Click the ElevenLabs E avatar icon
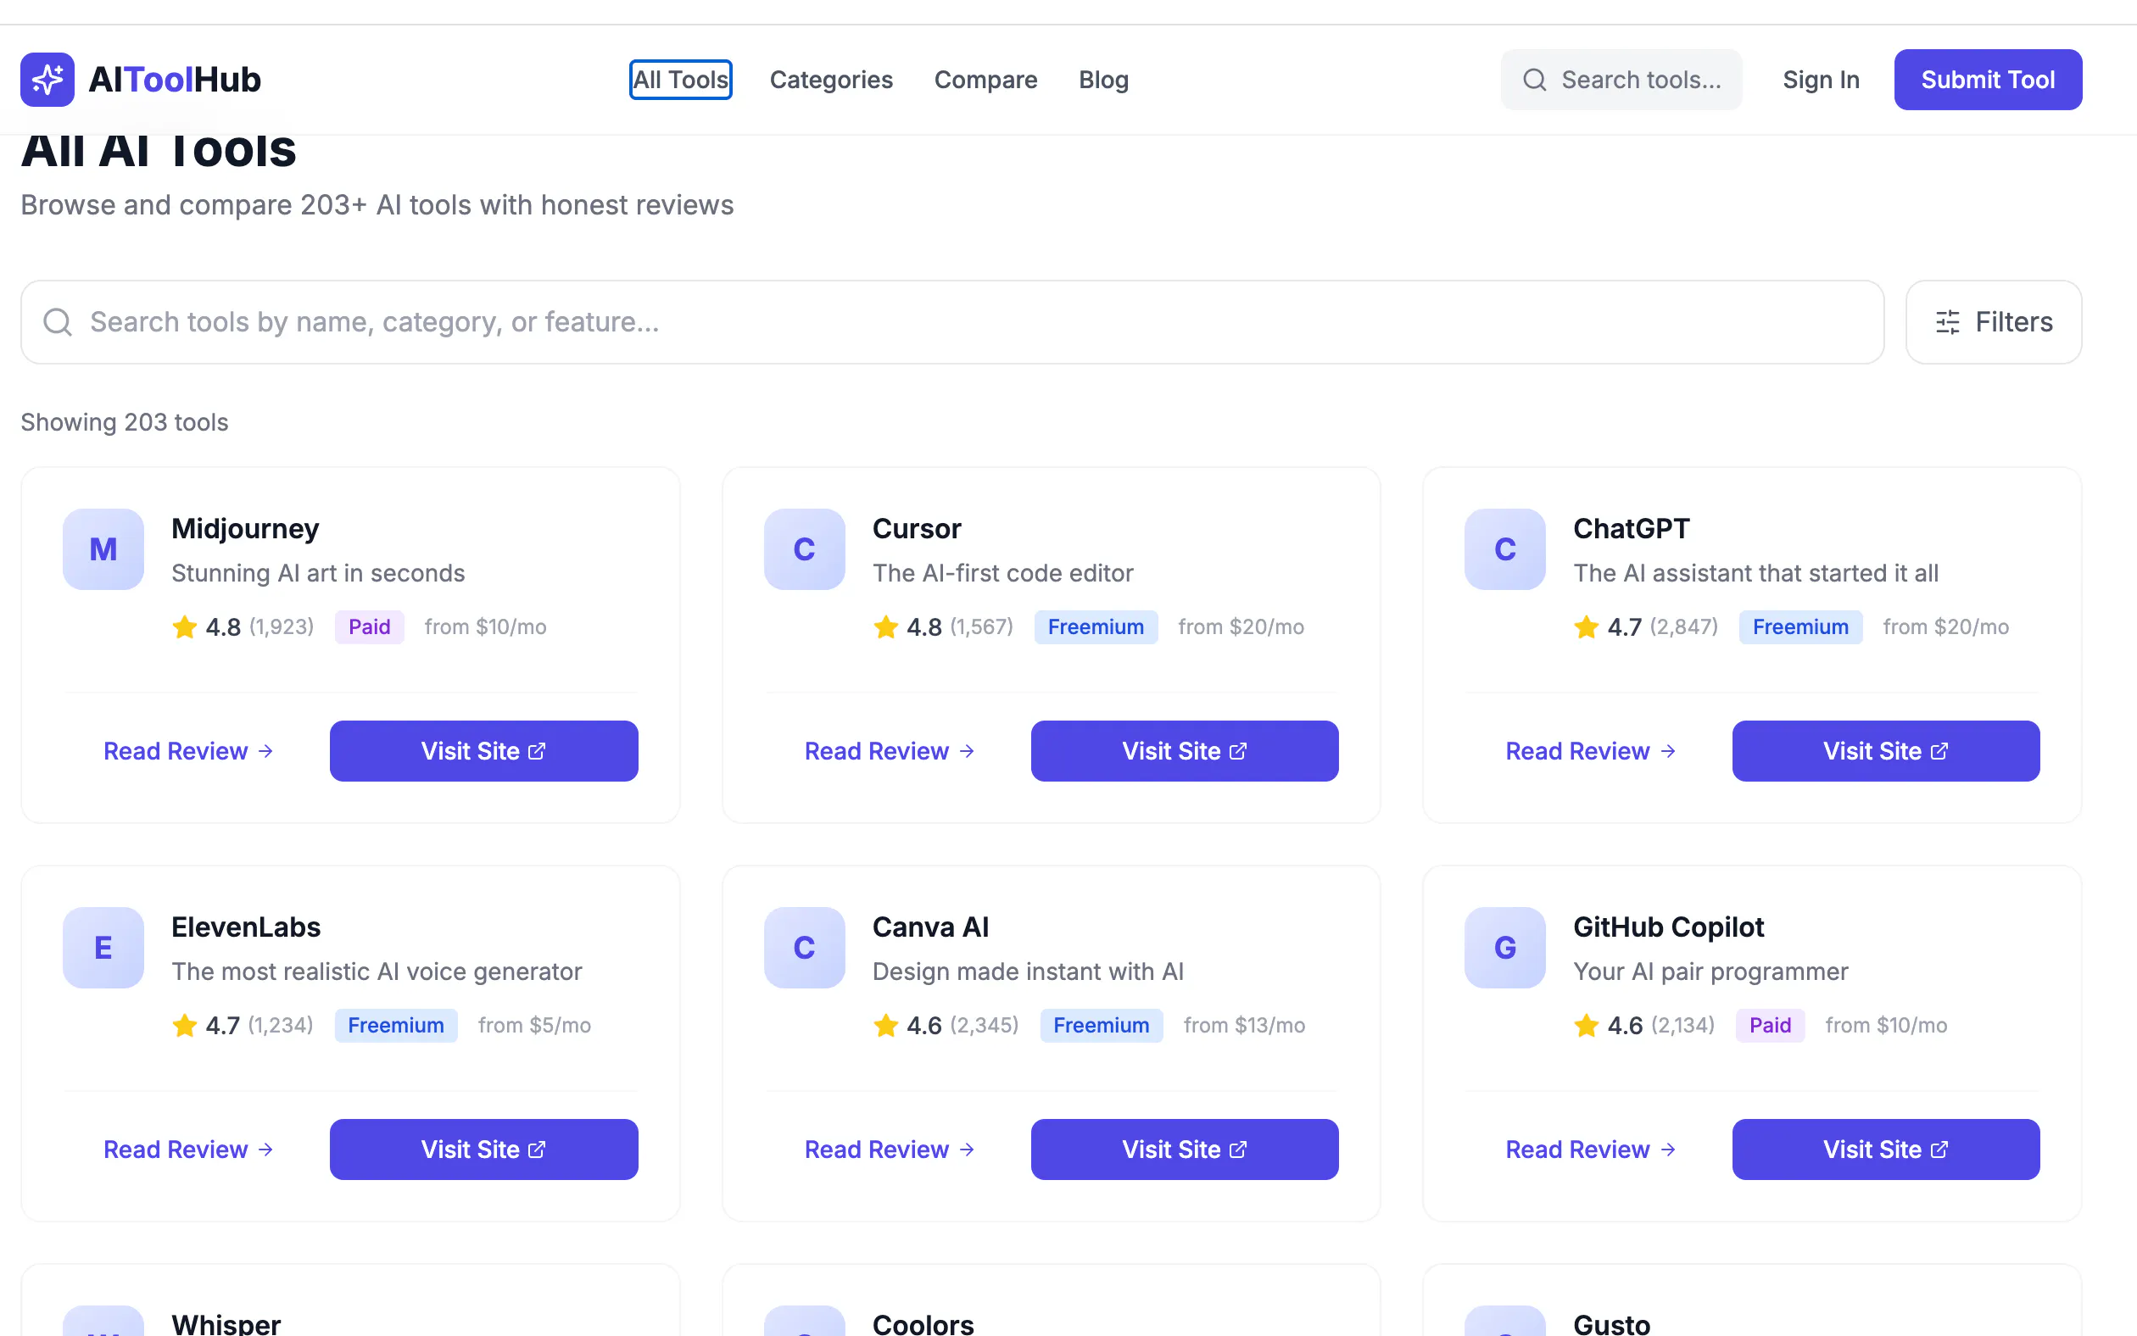Viewport: 2137px width, 1336px height. pyautogui.click(x=103, y=948)
